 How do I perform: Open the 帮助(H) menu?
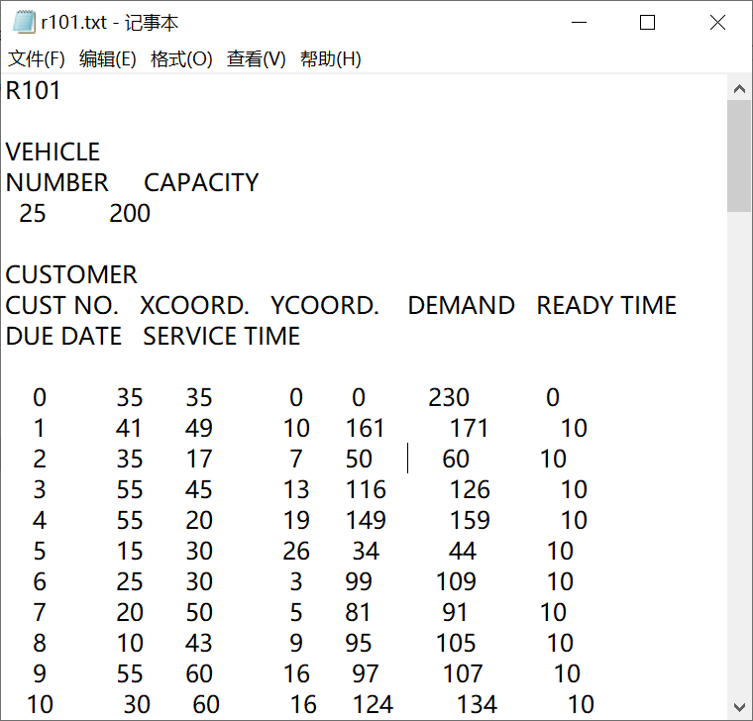pos(331,59)
